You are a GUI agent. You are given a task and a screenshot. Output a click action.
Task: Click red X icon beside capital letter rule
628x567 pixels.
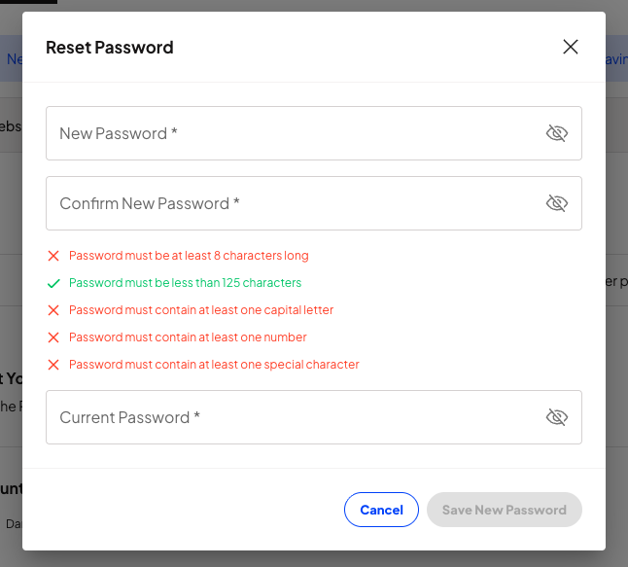tap(53, 310)
